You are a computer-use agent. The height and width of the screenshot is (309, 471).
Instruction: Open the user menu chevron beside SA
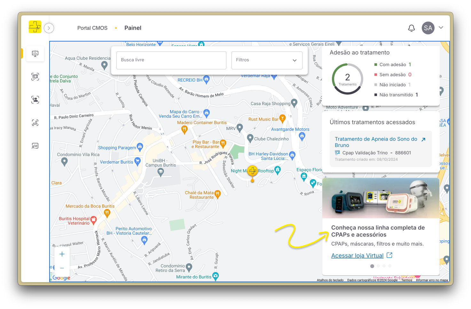[441, 28]
